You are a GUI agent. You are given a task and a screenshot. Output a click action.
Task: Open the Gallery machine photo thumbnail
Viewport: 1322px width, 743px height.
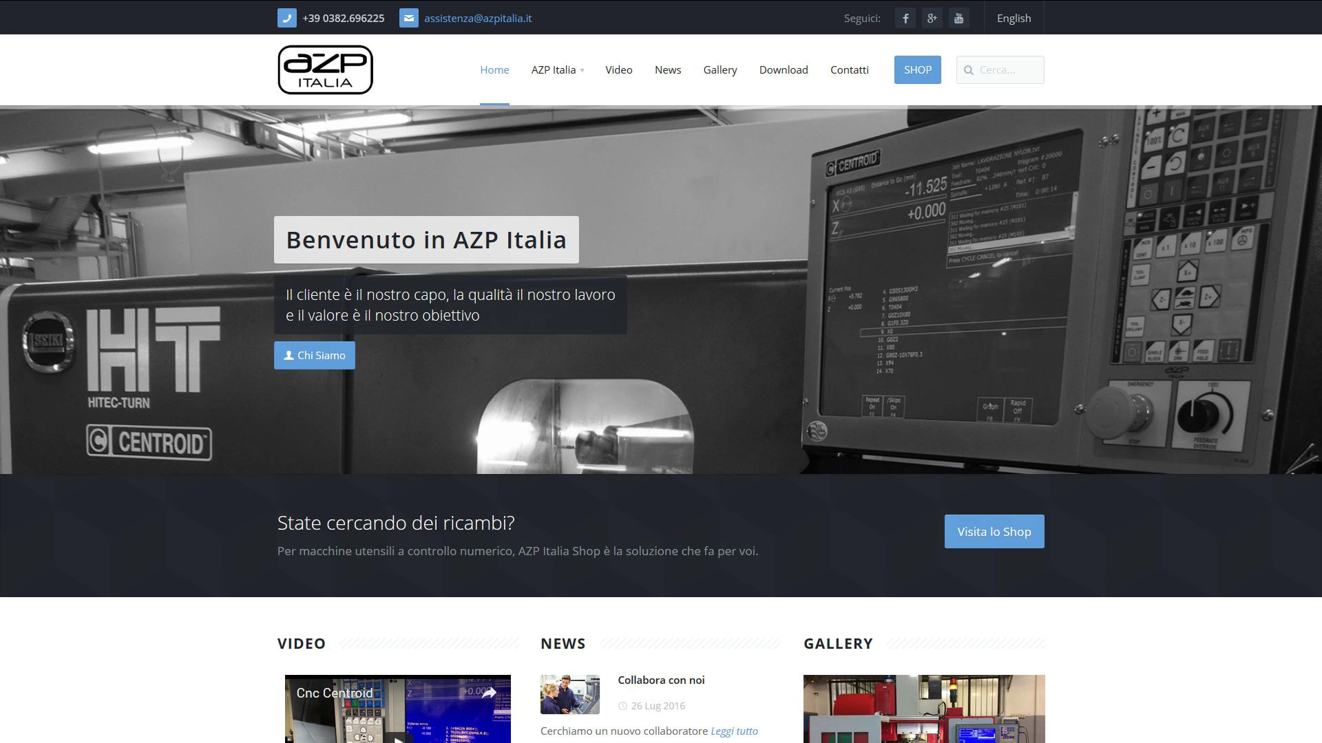(924, 709)
